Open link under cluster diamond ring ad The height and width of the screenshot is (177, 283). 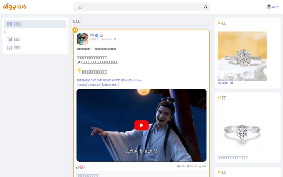[225, 83]
